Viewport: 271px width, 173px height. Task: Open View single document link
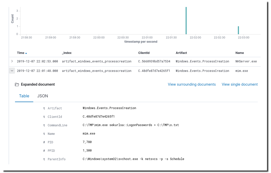[x=239, y=84]
